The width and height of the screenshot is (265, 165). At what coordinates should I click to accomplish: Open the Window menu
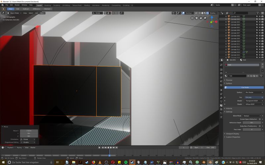click(24, 5)
